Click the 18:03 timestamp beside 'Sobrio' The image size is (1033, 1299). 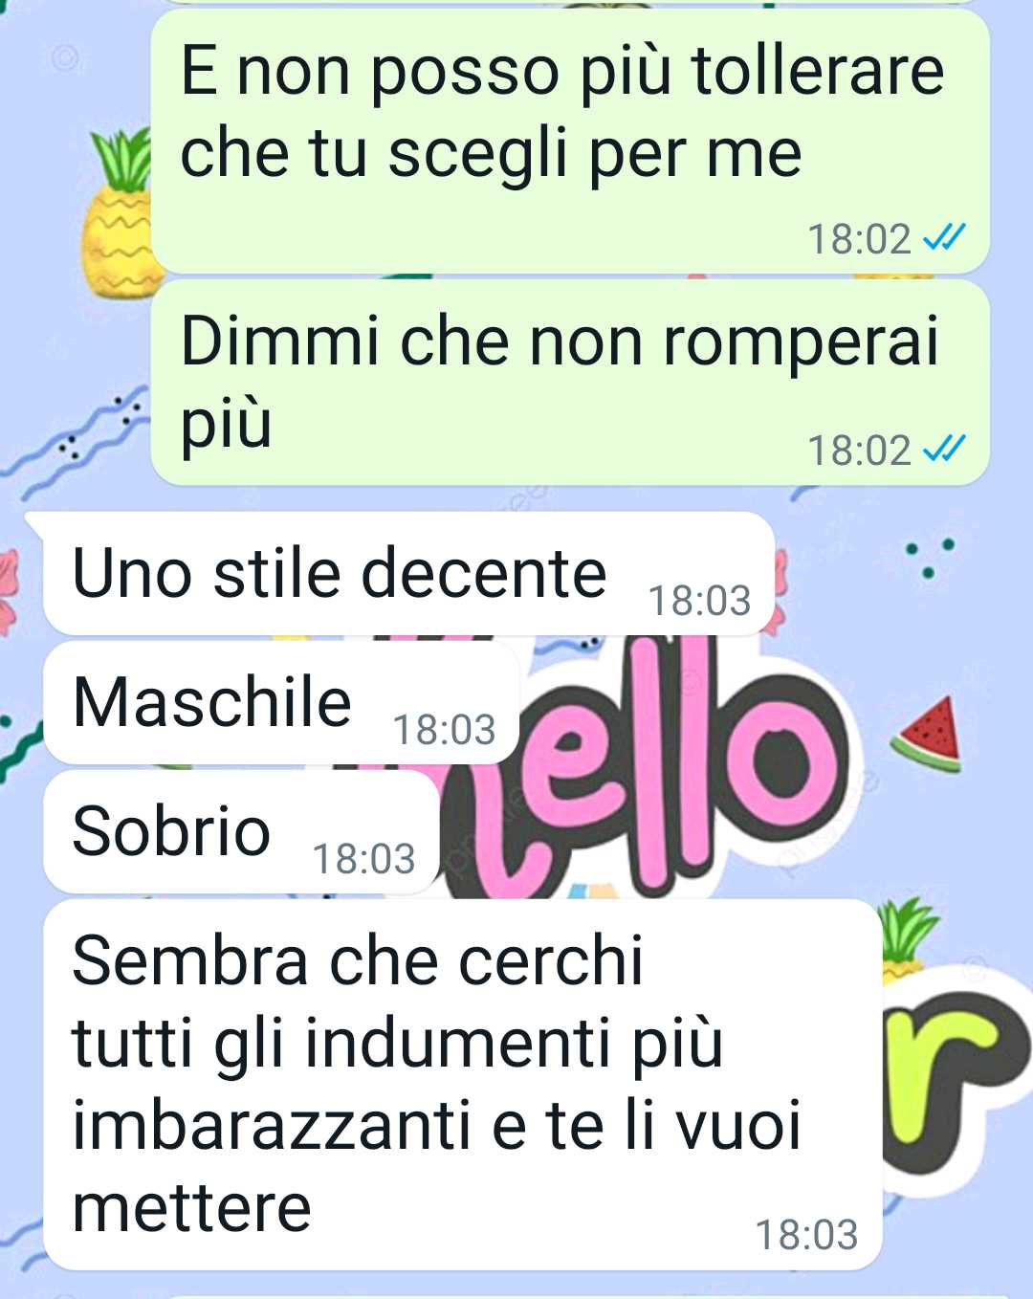(363, 859)
